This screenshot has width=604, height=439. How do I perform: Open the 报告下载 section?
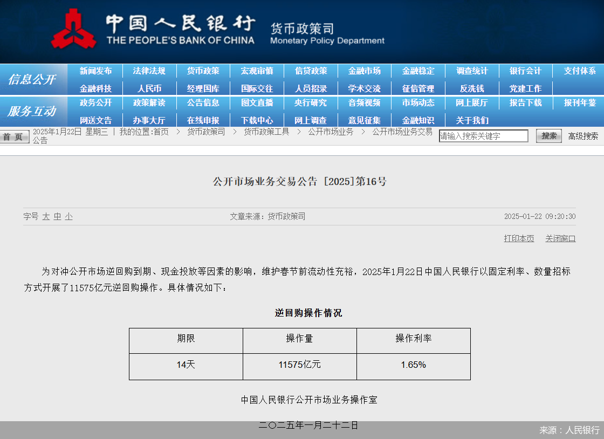coord(525,103)
